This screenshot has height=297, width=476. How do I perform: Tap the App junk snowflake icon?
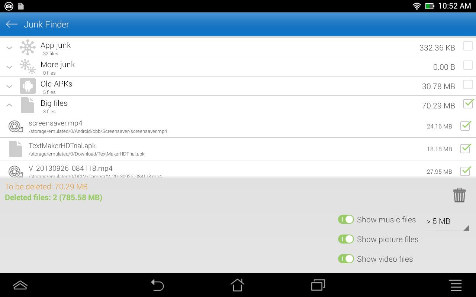pos(28,47)
